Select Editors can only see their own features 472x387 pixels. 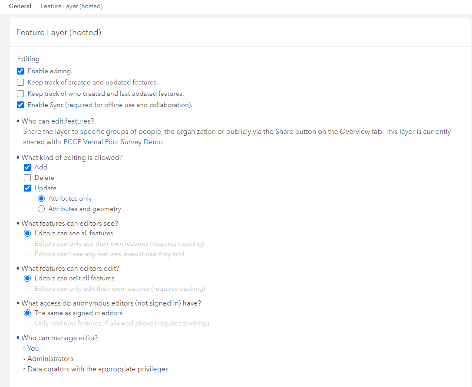[27, 244]
